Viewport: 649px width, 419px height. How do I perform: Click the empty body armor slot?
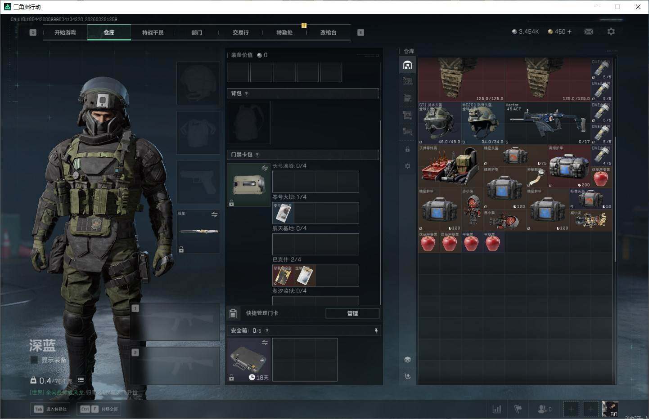pyautogui.click(x=198, y=133)
